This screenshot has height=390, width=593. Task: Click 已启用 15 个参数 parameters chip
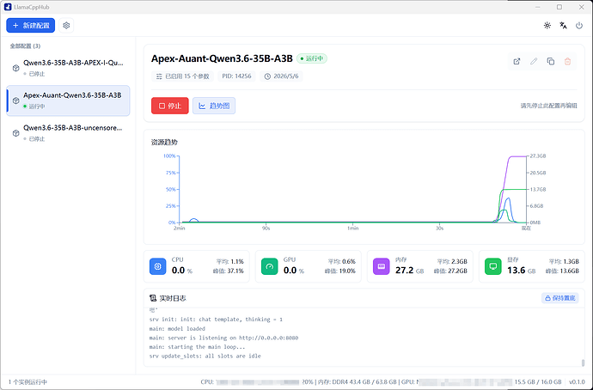point(183,76)
